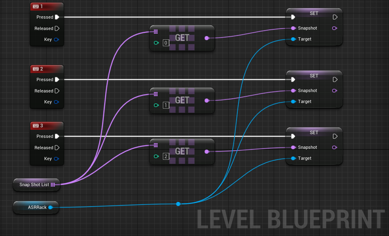Select the GET 2 array node body
The width and height of the screenshot is (389, 236).
[182, 152]
